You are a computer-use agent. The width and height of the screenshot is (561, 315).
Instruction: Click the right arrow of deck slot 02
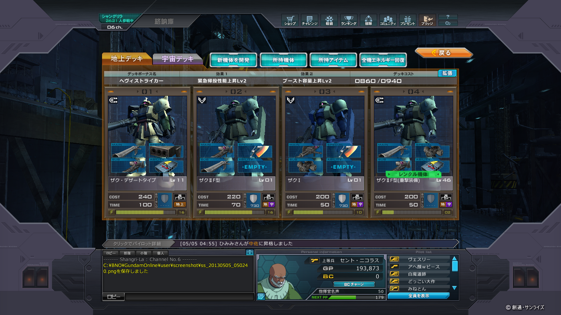click(x=245, y=92)
